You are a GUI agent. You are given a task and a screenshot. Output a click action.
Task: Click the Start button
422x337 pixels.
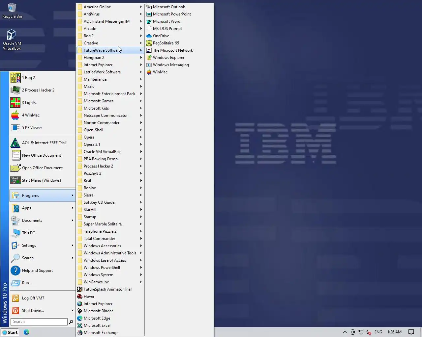tap(10, 332)
